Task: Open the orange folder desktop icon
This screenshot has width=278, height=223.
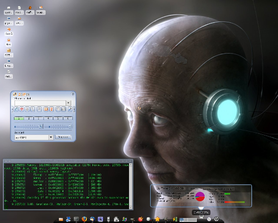Action: [19, 21]
